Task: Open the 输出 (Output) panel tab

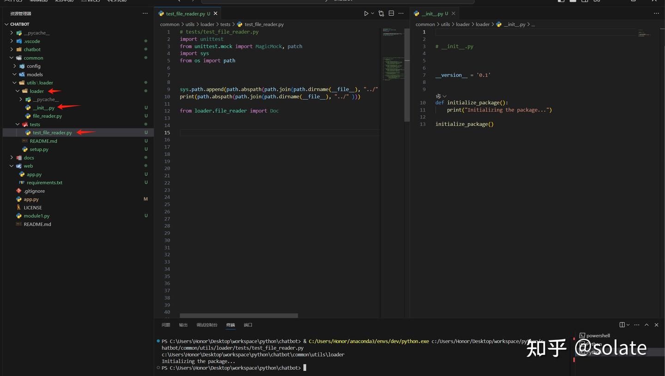Action: (183, 325)
